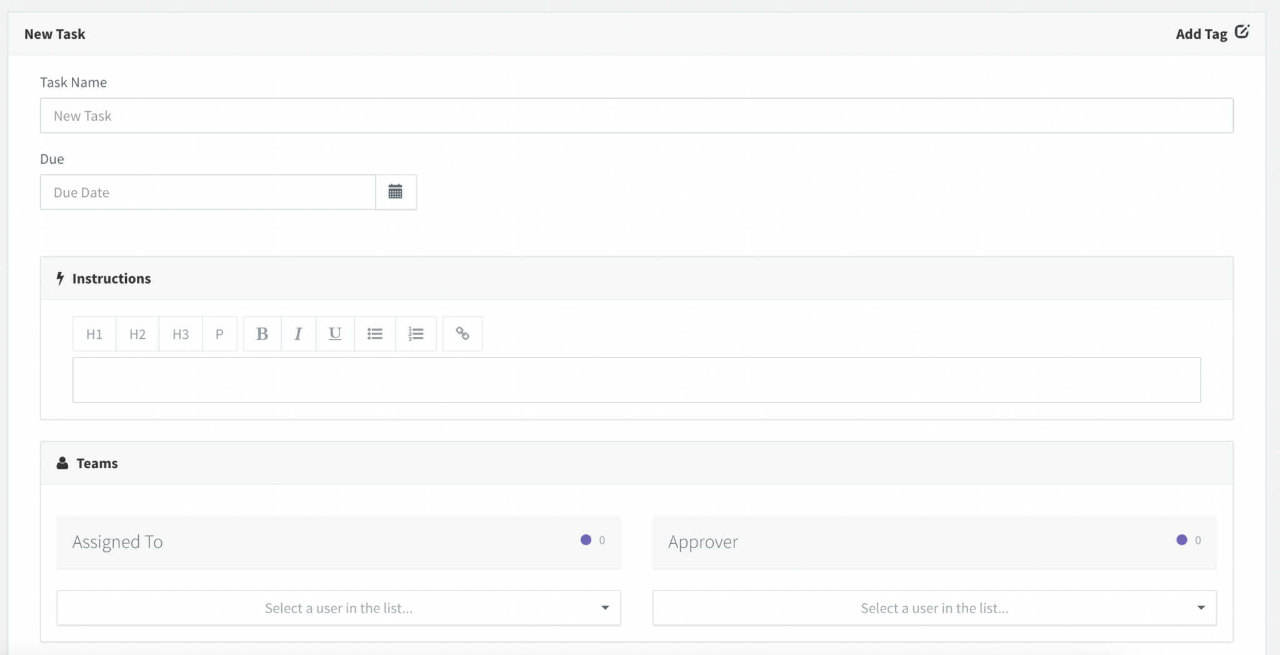Toggle italic text formatting

(298, 334)
